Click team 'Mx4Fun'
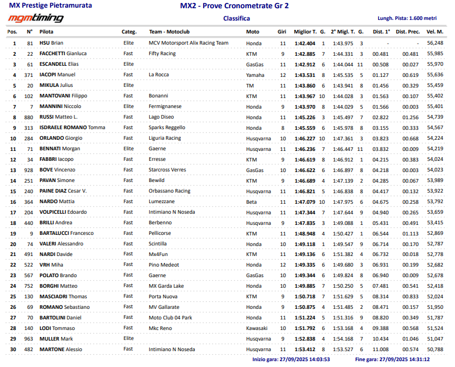Image resolution: width=455 pixels, height=367 pixels. point(158,254)
